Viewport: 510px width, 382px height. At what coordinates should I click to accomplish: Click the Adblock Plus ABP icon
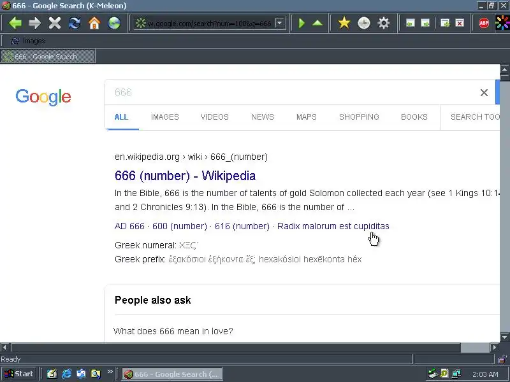(x=484, y=23)
